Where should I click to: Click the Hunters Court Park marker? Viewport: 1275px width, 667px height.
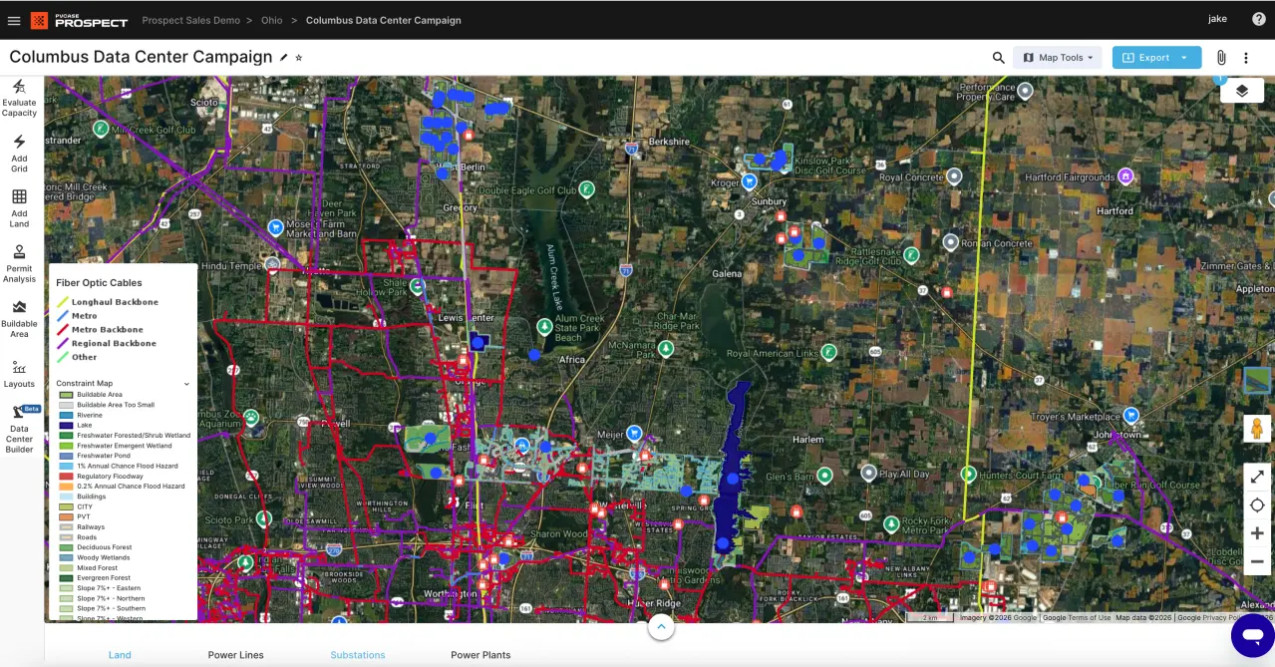(x=967, y=473)
